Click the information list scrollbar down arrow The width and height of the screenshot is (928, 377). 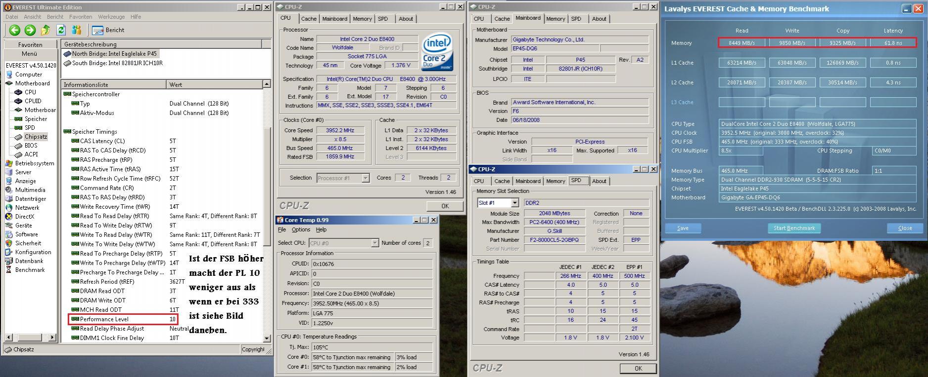pos(267,339)
